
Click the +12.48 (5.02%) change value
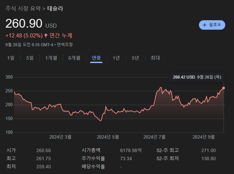(x=24, y=35)
